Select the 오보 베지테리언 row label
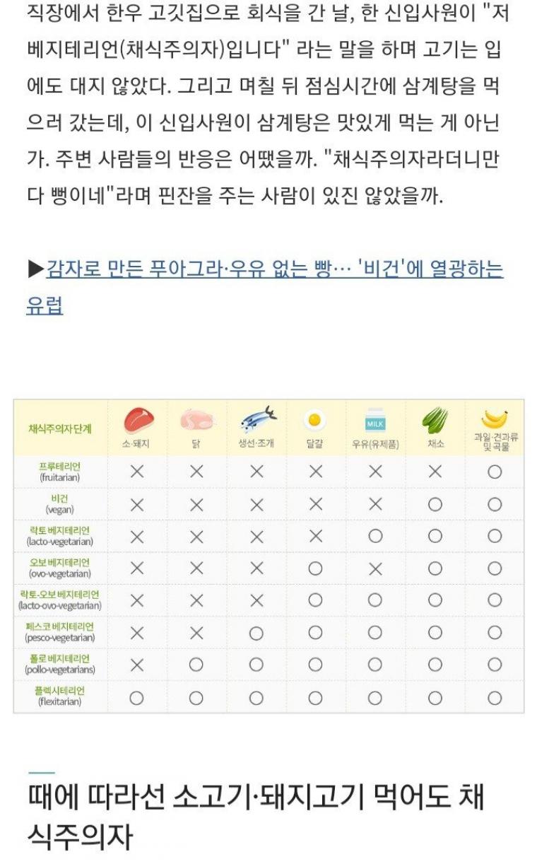This screenshot has width=537, height=864. pyautogui.click(x=60, y=568)
